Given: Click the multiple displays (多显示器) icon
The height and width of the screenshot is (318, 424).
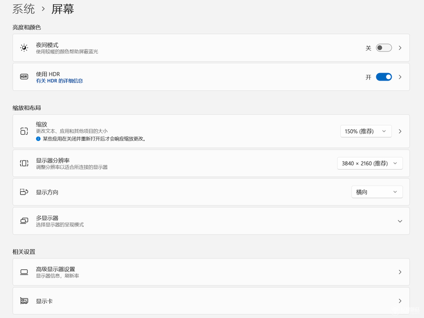Looking at the screenshot, I should click(x=24, y=221).
